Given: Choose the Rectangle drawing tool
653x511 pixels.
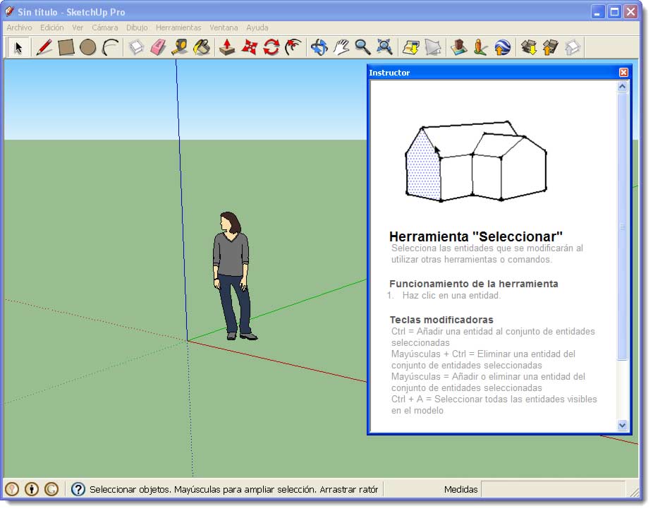Looking at the screenshot, I should pyautogui.click(x=66, y=47).
